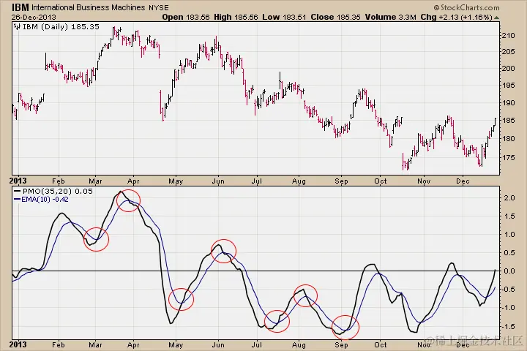
Task: Click Dec on the price chart's date axis
Action: coord(463,181)
